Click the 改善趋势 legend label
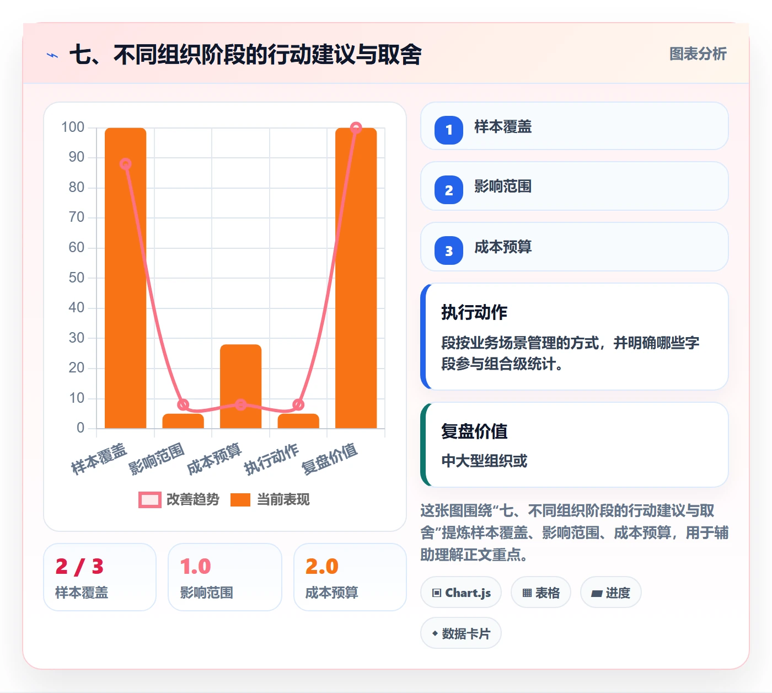The height and width of the screenshot is (693, 772). coord(192,500)
